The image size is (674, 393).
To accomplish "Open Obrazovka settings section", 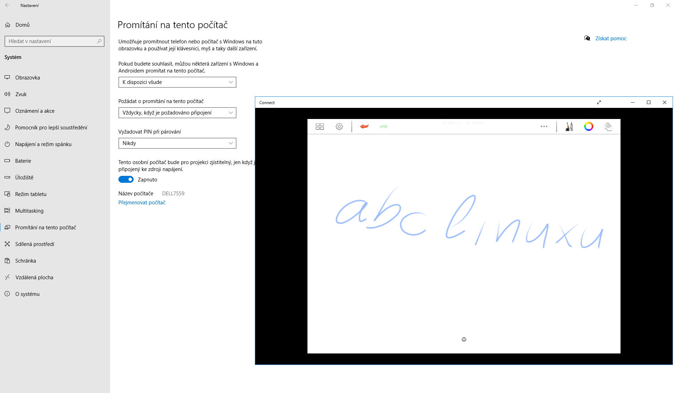I will [x=27, y=77].
